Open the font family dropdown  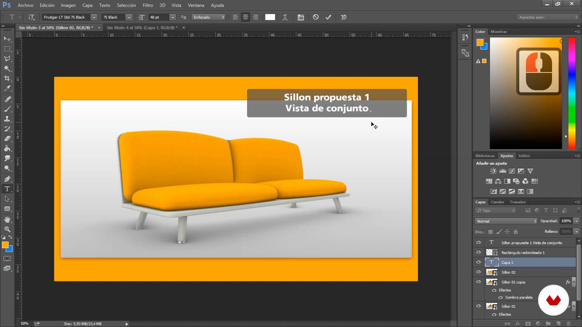(94, 17)
